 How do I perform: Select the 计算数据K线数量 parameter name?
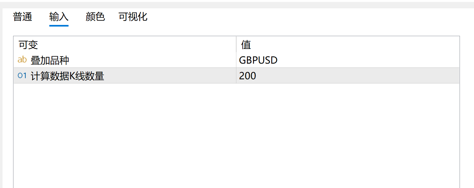click(x=67, y=76)
